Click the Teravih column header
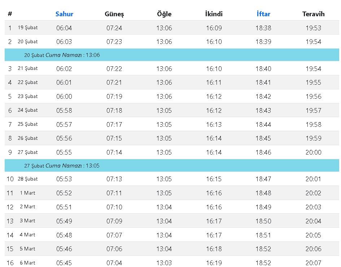The height and width of the screenshot is (267, 341). [313, 14]
